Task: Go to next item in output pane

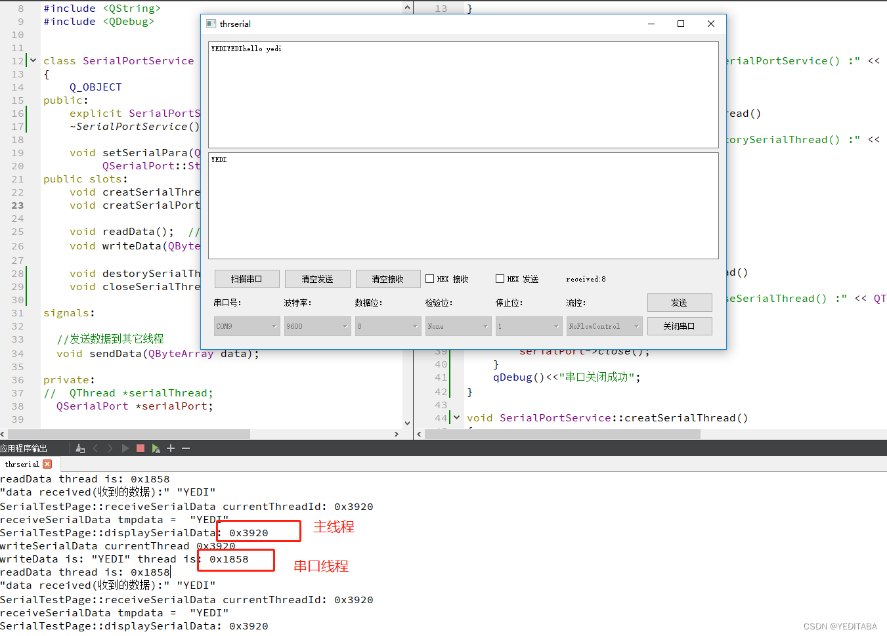Action: 110,448
